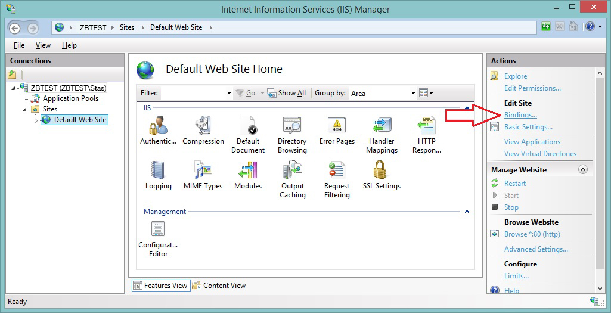
Task: Collapse the Management group section
Action: tap(467, 212)
